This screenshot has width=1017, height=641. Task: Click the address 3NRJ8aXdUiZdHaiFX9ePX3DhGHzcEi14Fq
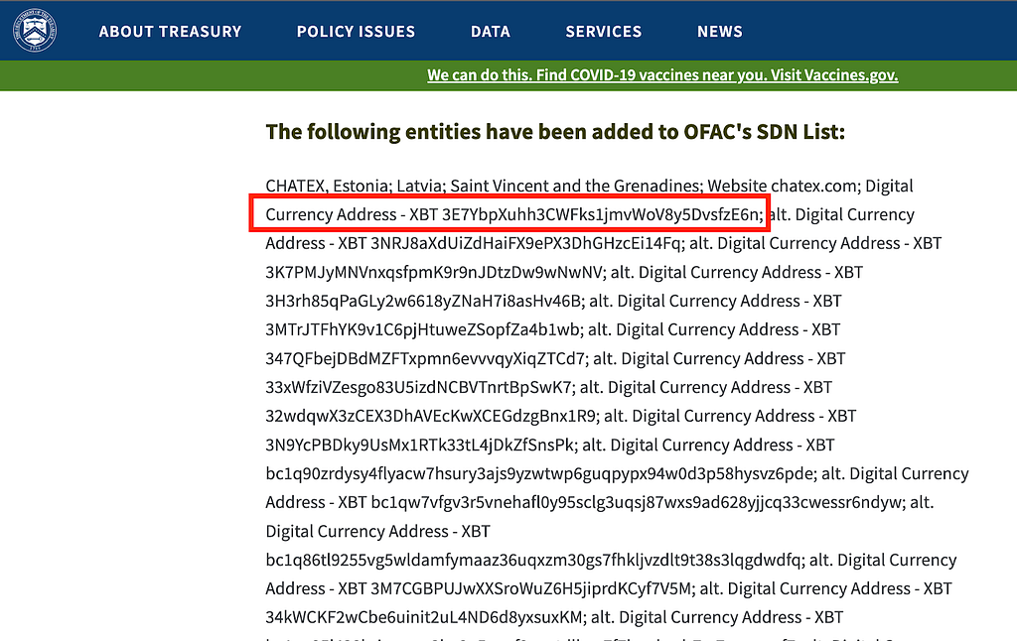[x=524, y=243]
